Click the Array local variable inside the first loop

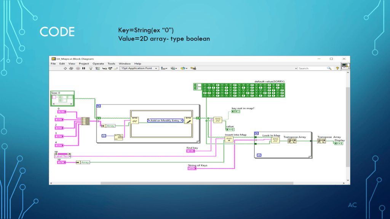(x=109, y=126)
